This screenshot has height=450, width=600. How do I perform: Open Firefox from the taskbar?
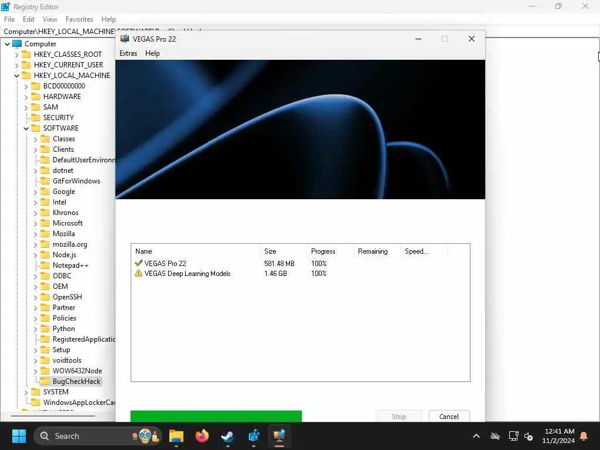(x=202, y=436)
